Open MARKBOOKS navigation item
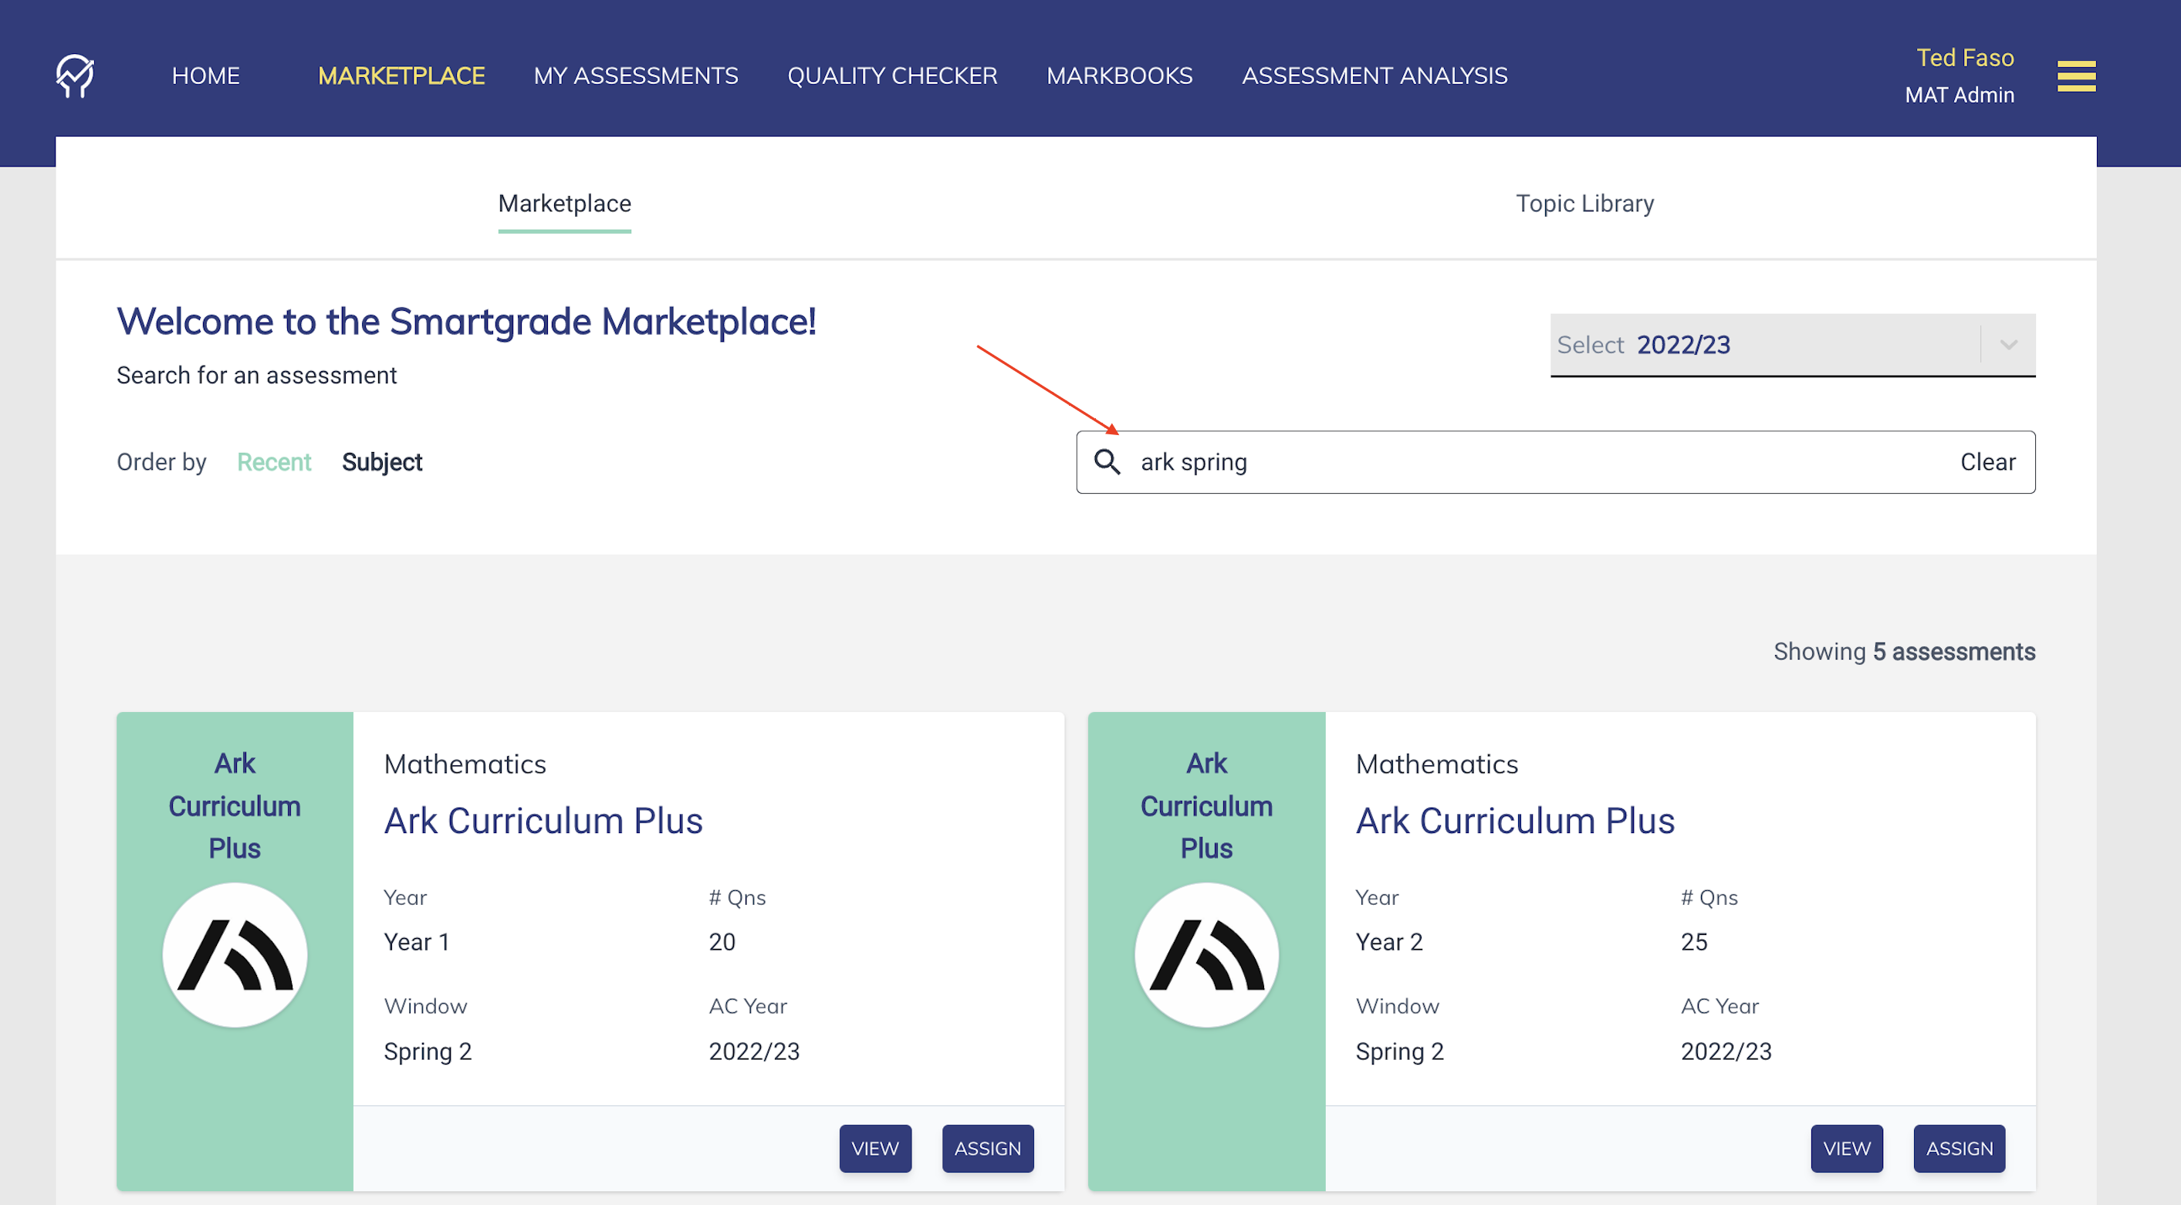2181x1205 pixels. pos(1119,76)
